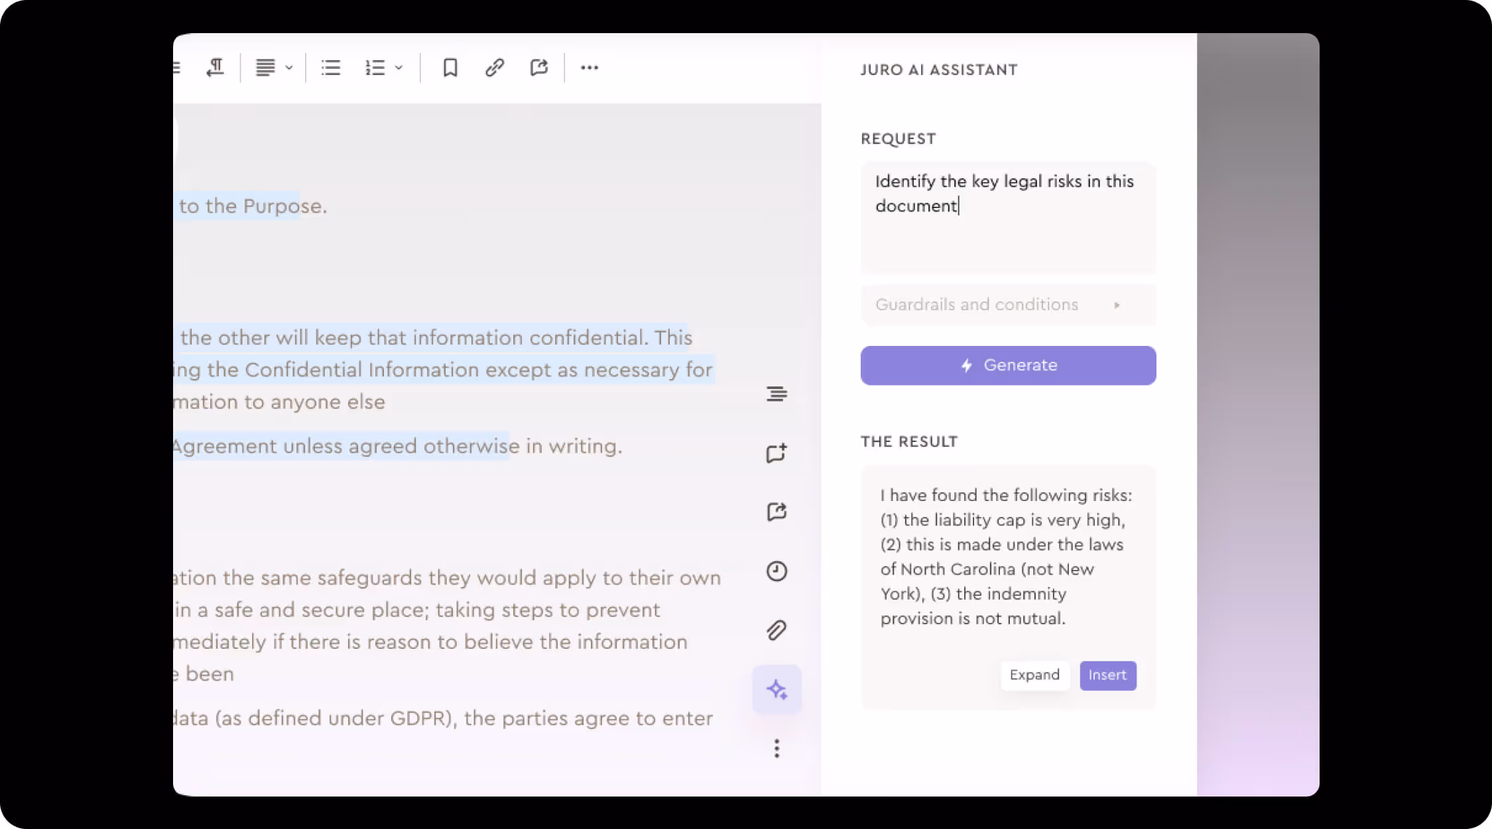Screen dimensions: 1492x829
Task: Click the numbered list icon
Action: coord(375,68)
